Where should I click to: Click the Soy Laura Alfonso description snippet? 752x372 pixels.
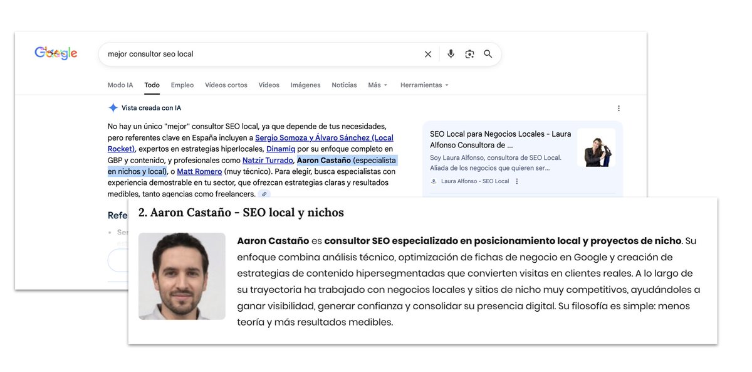click(x=496, y=162)
